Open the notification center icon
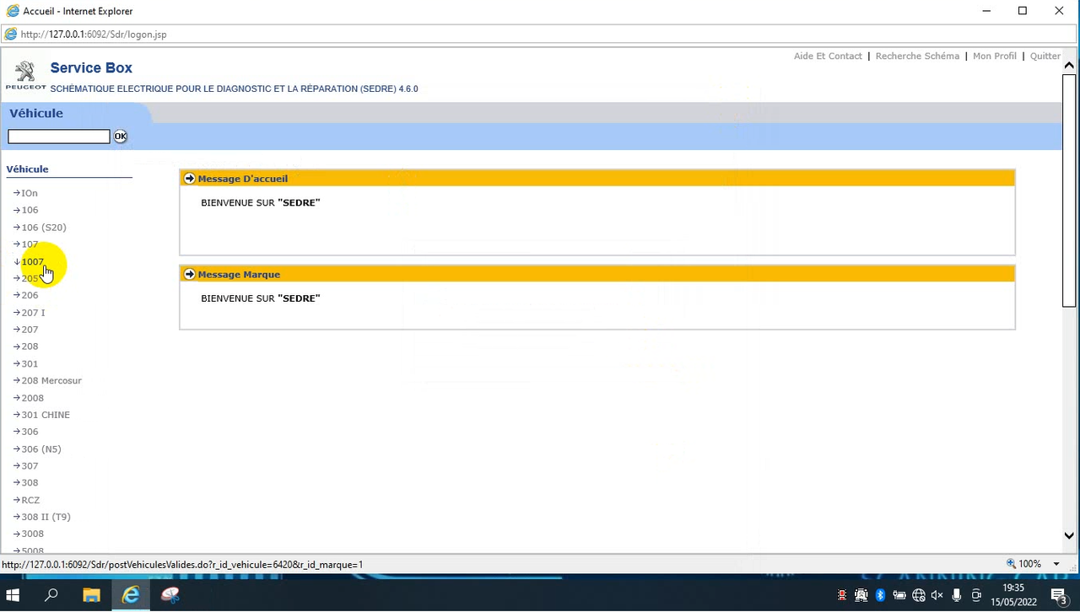 1060,595
